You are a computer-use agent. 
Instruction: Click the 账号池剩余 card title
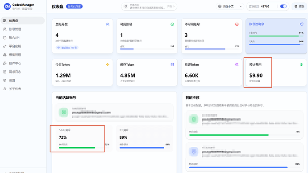tap(257, 24)
